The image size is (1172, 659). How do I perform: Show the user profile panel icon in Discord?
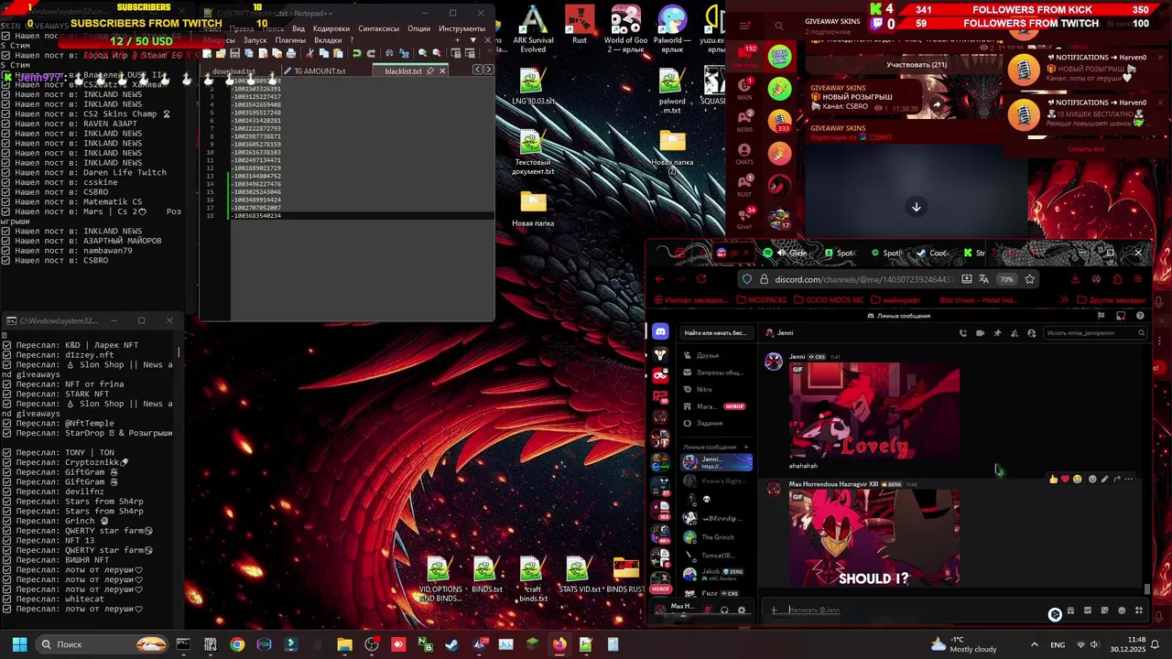[1032, 333]
